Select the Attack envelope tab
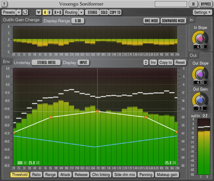 [65, 175]
